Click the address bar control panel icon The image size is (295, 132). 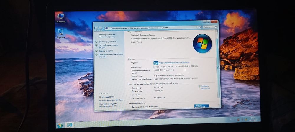106,28
